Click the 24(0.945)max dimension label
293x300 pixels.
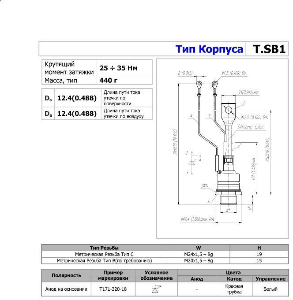(x=248, y=92)
